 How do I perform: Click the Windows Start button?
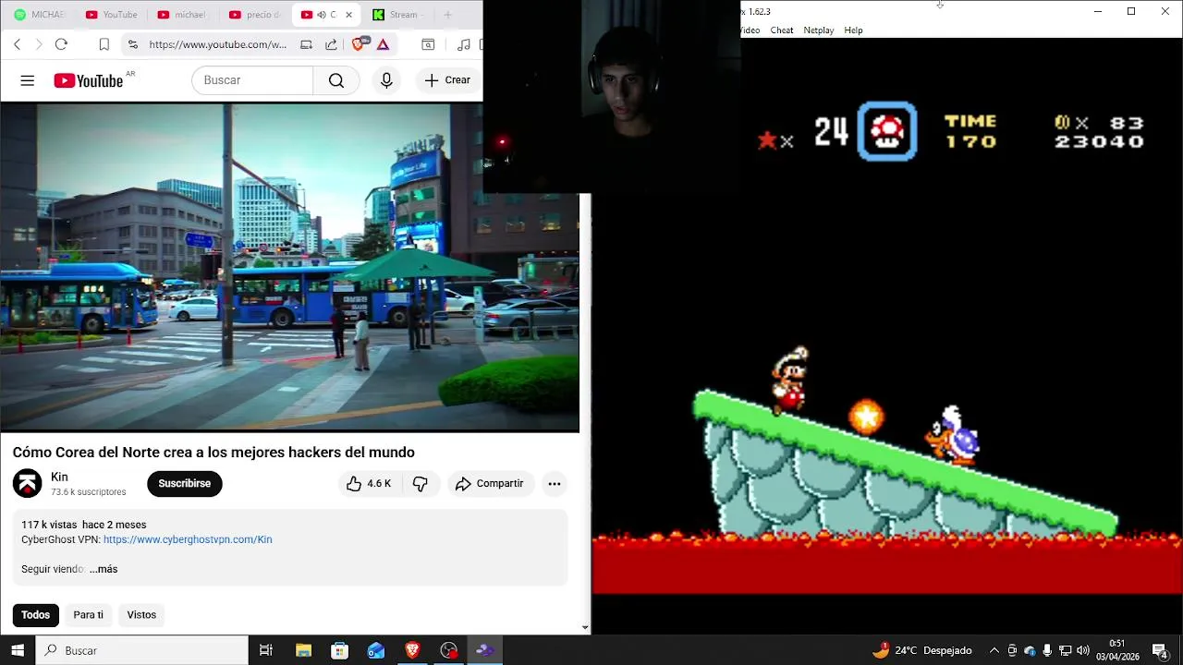pos(18,650)
